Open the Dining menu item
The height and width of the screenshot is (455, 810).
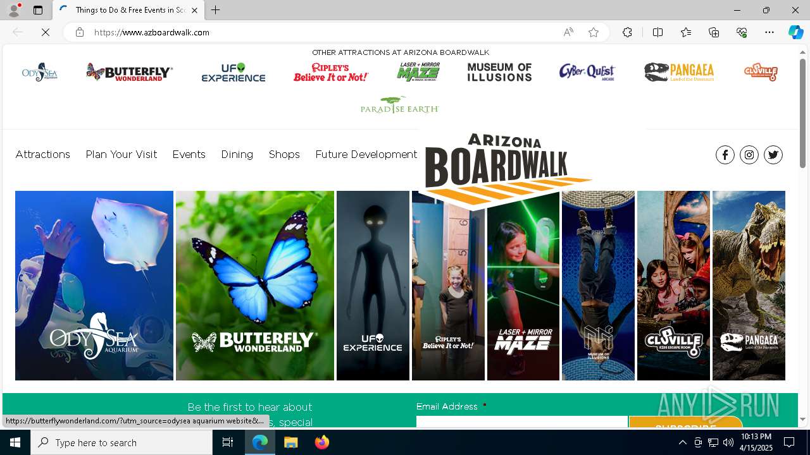coord(237,154)
